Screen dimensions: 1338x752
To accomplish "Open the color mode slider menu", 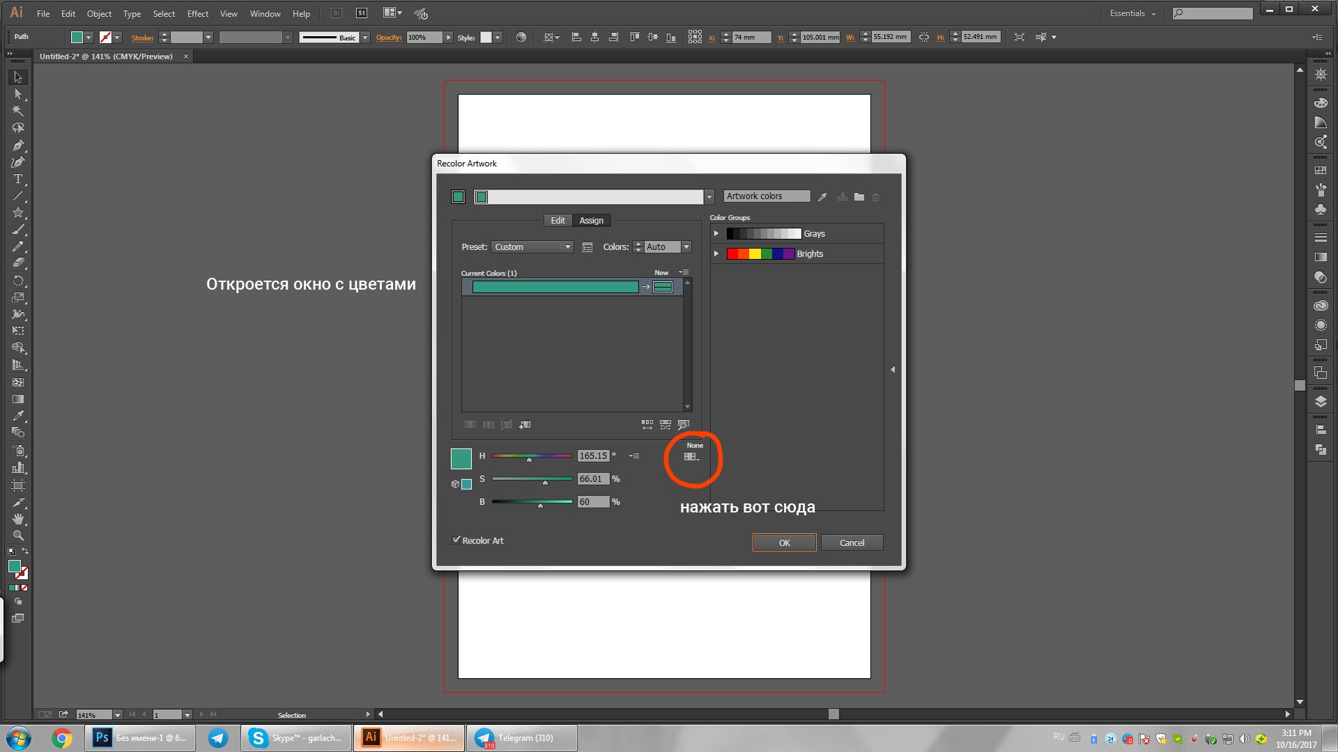I will (x=634, y=456).
